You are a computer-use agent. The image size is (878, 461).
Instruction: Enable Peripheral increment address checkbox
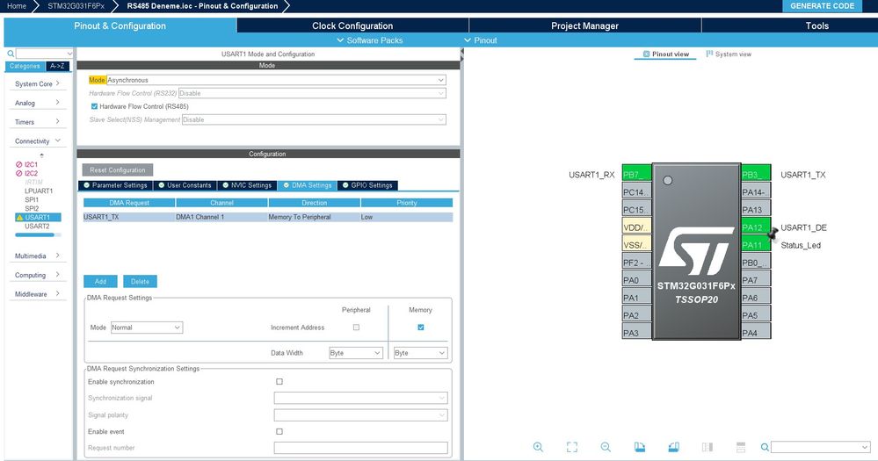[x=356, y=328]
